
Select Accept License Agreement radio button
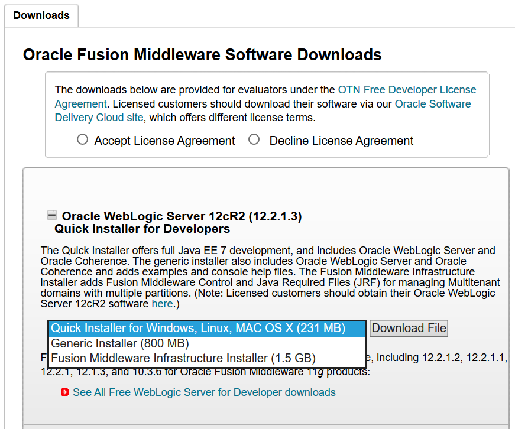coord(82,139)
